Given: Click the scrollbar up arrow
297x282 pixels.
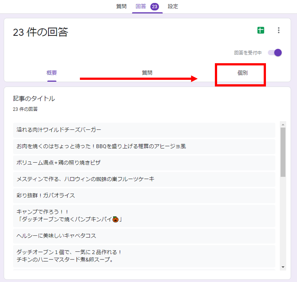Looking at the screenshot, I should pos(283,124).
